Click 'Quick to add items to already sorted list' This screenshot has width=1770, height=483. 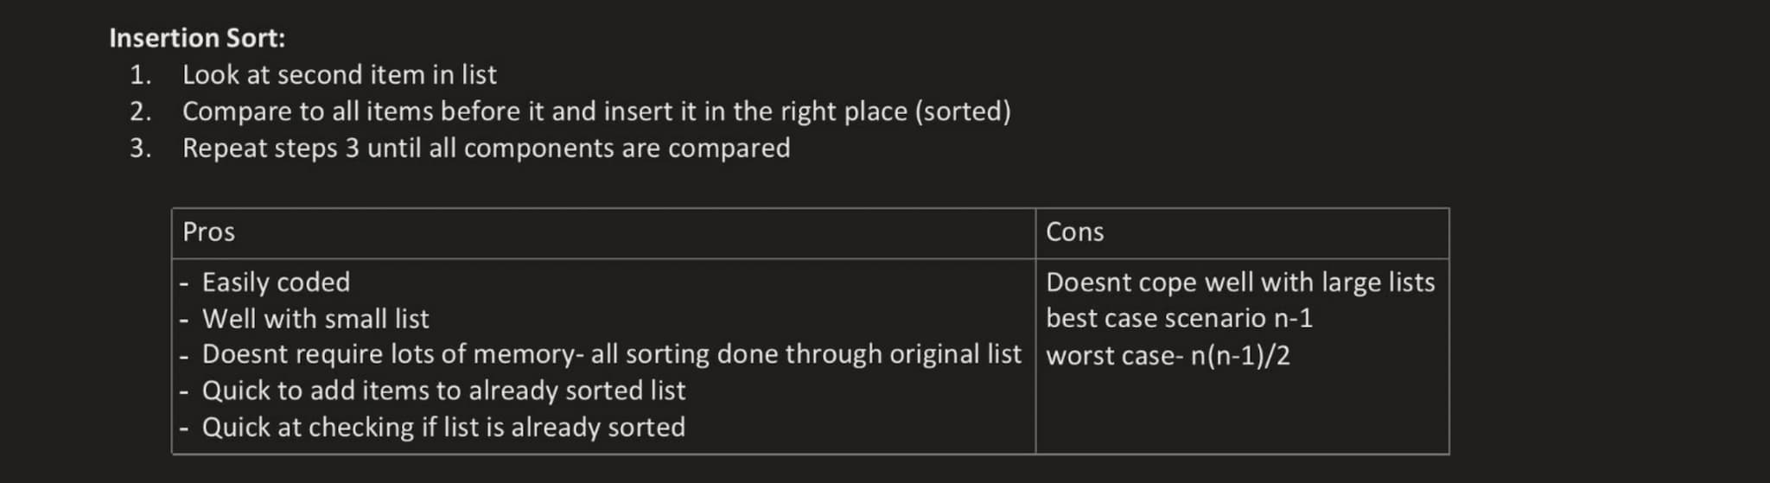pos(443,391)
